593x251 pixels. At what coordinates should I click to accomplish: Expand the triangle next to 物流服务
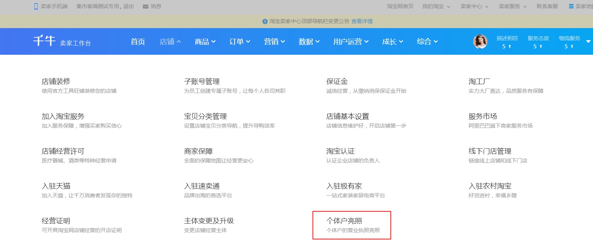click(588, 42)
